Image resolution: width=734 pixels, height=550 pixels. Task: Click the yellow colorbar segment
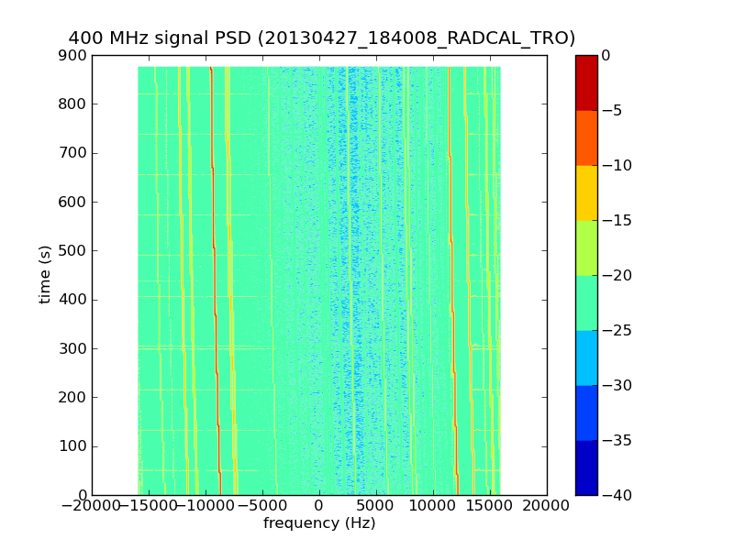[x=586, y=192]
